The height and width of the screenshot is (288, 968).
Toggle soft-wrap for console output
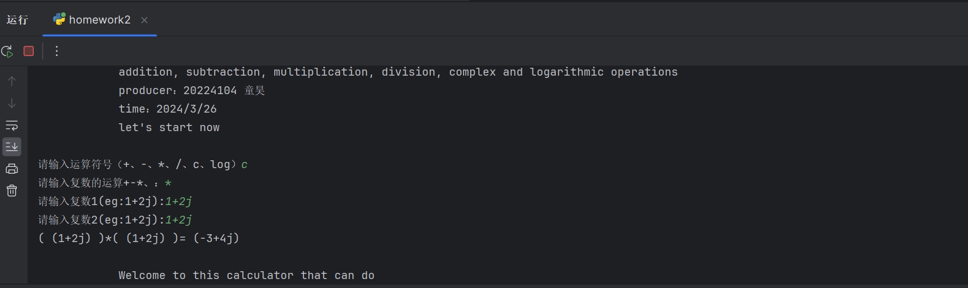click(x=12, y=126)
